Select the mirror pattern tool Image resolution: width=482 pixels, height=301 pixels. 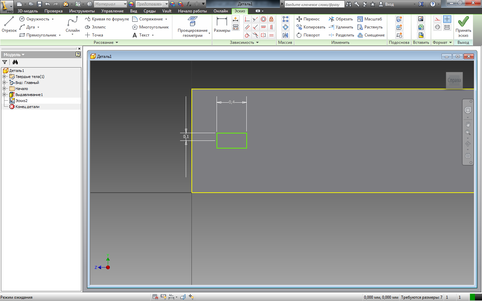point(285,35)
